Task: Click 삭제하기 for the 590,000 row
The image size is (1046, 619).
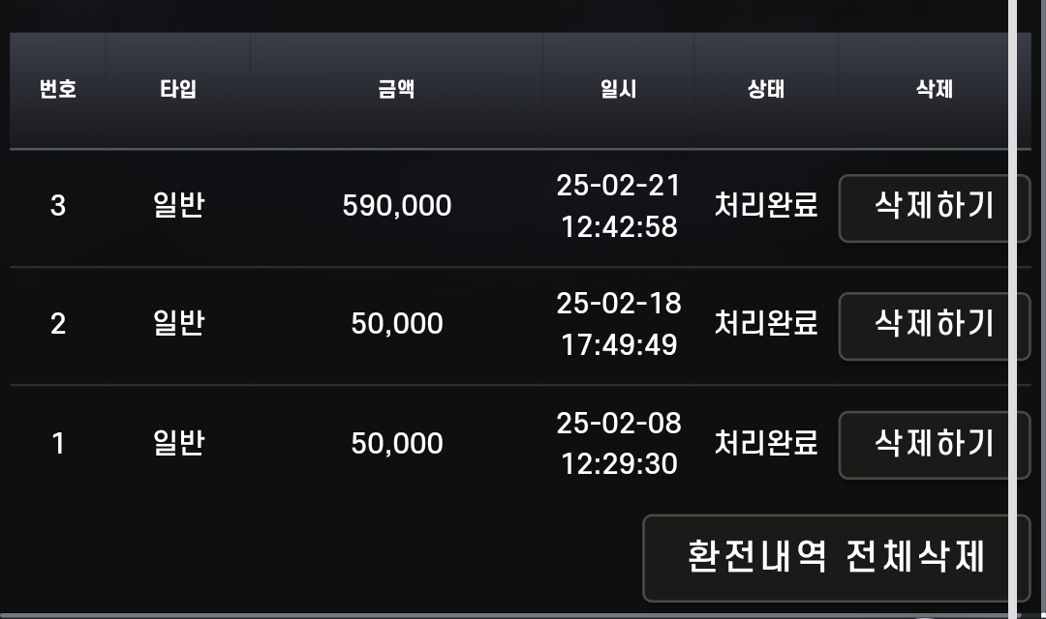Action: 934,206
